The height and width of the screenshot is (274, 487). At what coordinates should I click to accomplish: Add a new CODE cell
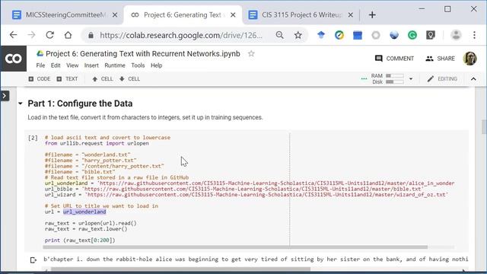click(39, 79)
